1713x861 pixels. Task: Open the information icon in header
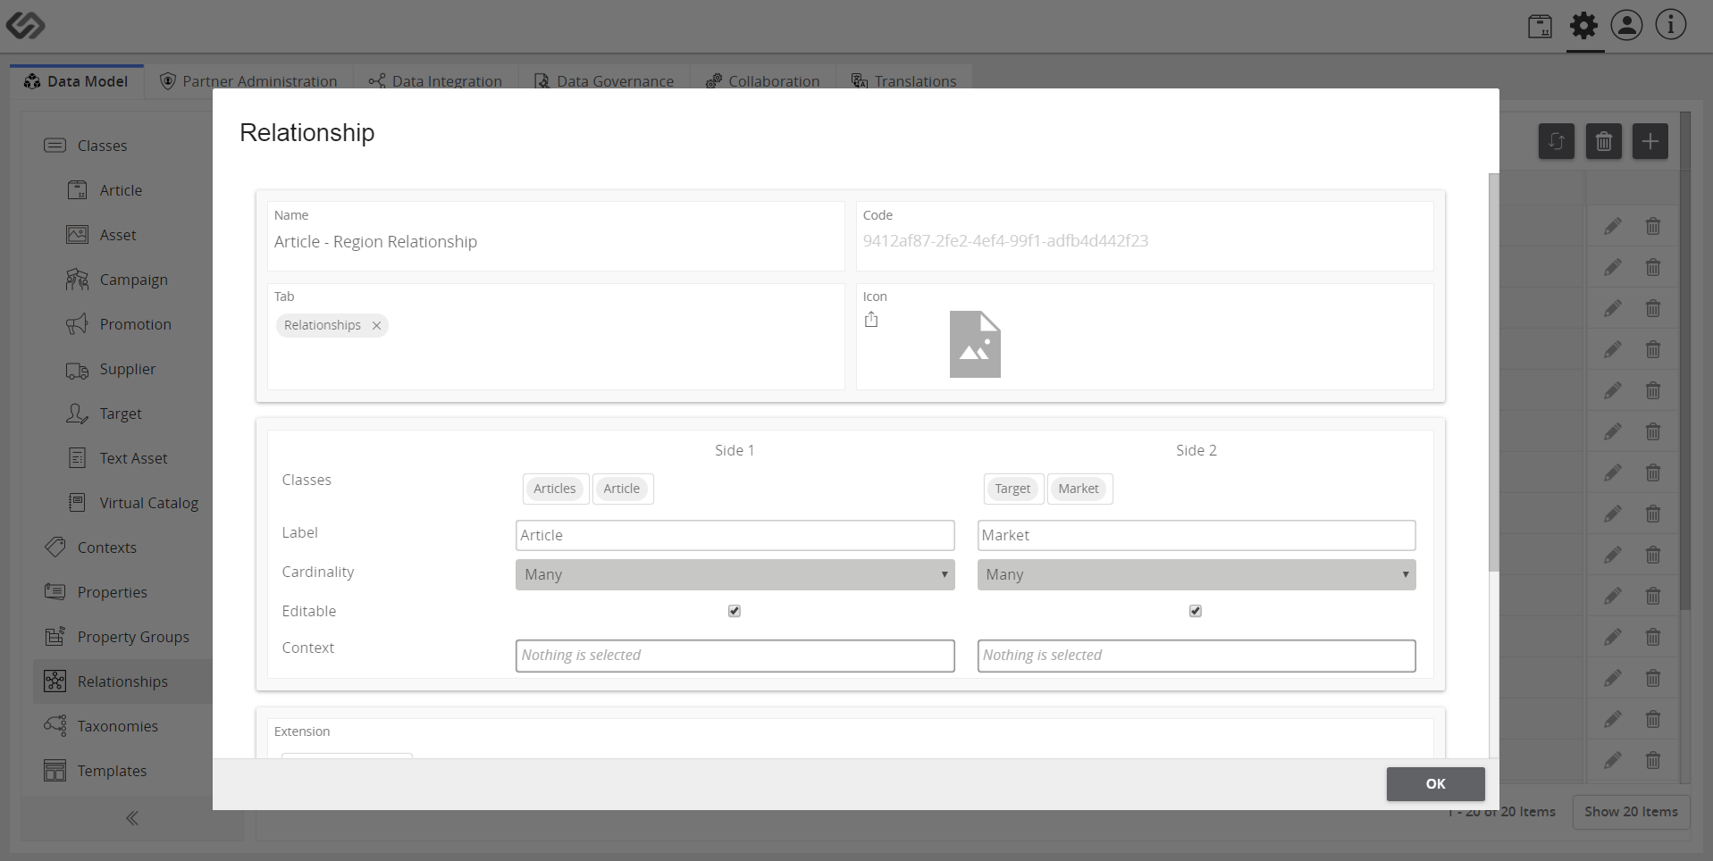click(x=1670, y=25)
